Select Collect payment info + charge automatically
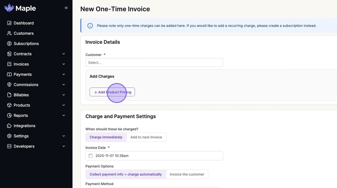The image size is (337, 188). pos(126,174)
